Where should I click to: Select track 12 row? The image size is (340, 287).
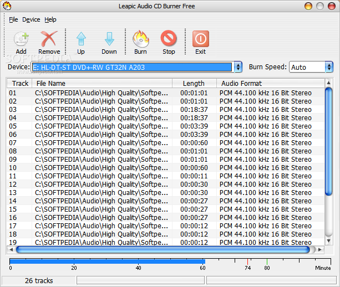pos(166,184)
